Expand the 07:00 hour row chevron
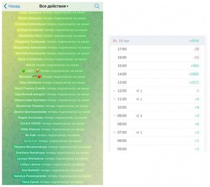The width and height of the screenshot is (210, 187). (x=114, y=132)
